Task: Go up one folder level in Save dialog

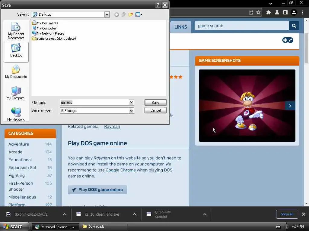Action: 123,14
